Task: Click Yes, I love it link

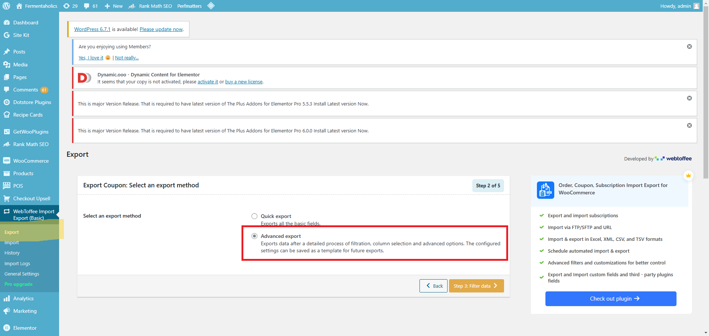Action: [x=91, y=58]
